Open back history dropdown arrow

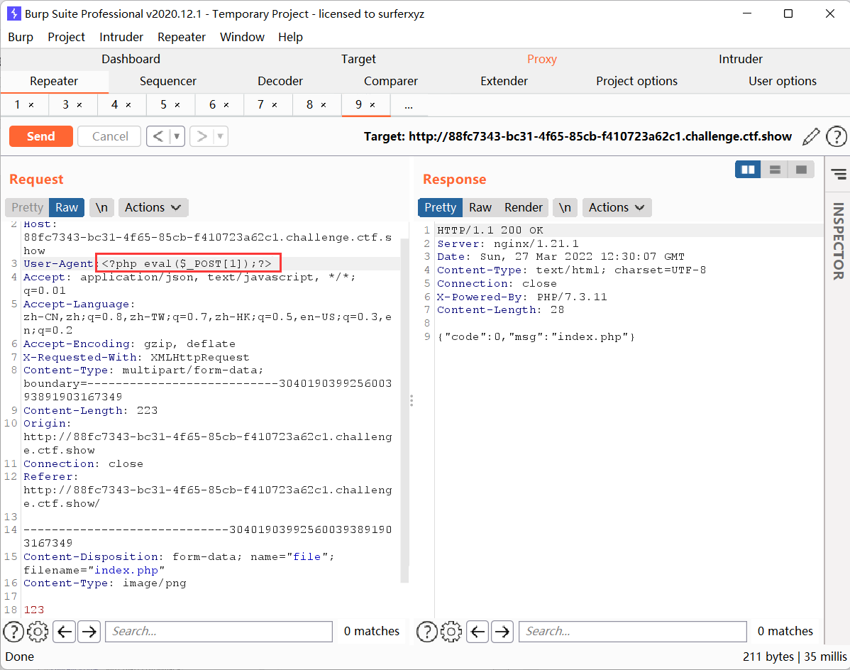tap(177, 136)
